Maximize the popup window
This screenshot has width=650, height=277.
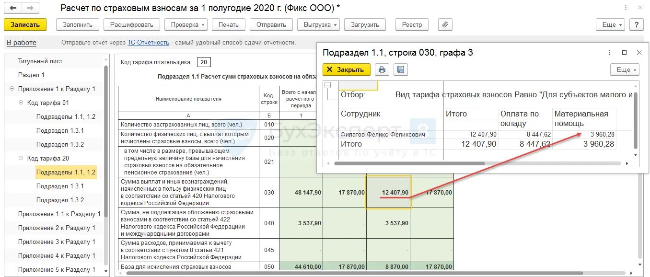[624, 53]
